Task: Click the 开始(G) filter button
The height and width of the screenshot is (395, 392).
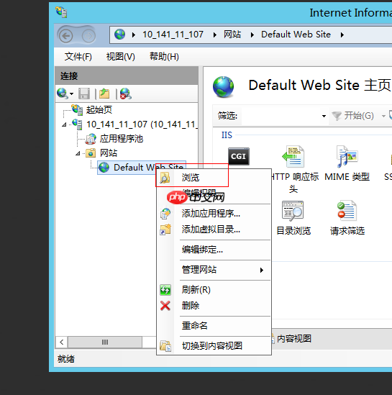Action: point(352,116)
